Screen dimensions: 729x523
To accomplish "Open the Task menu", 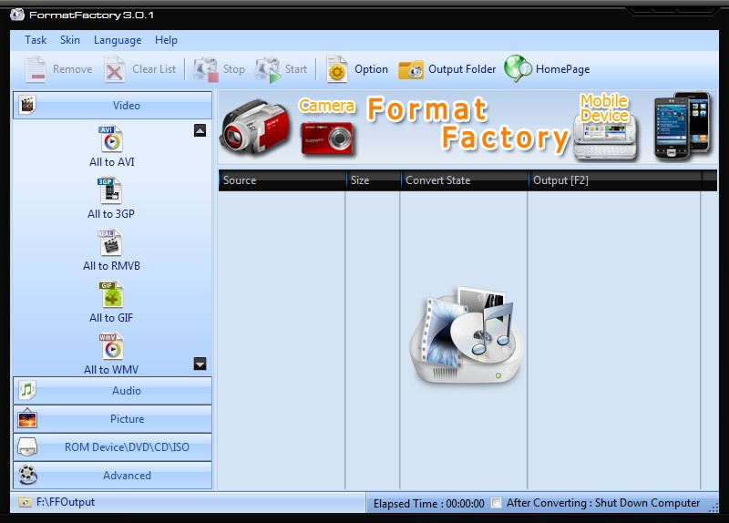I will [36, 40].
